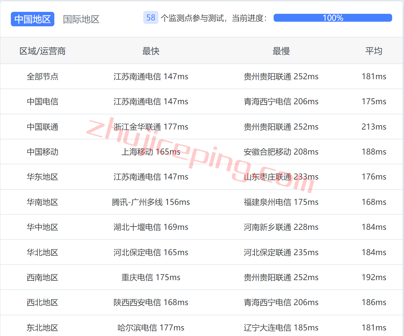This screenshot has width=404, height=336.
Task: Click 青海西宁电信 206ms in 中国电信 row
Action: pyautogui.click(x=281, y=102)
